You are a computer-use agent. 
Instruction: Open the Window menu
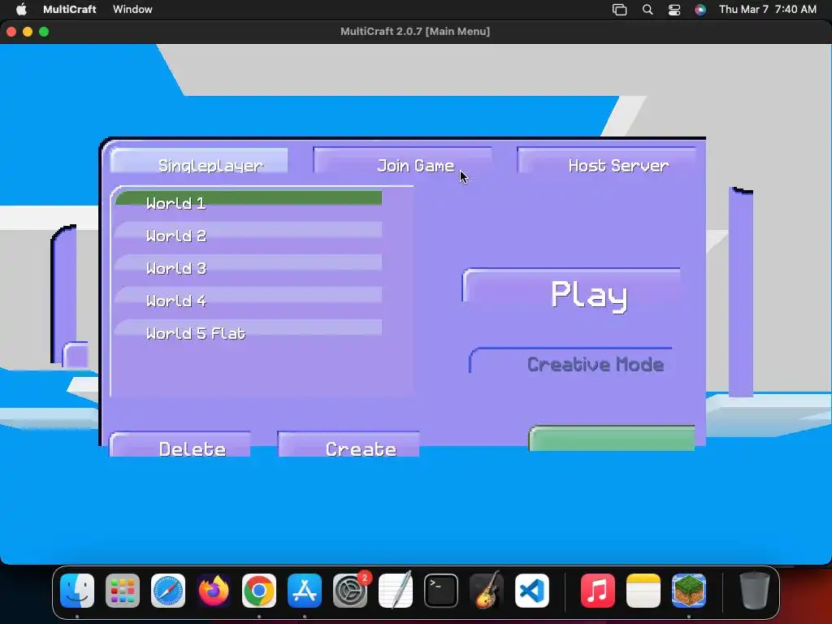(x=132, y=9)
